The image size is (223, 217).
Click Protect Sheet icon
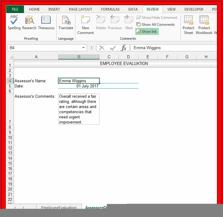pos(188,24)
